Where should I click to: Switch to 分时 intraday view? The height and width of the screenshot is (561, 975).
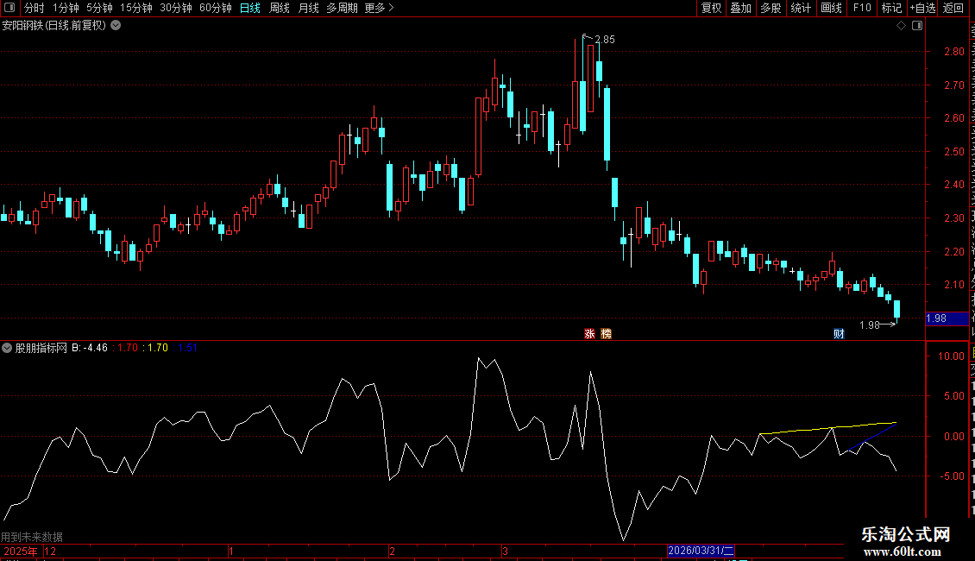pos(35,8)
